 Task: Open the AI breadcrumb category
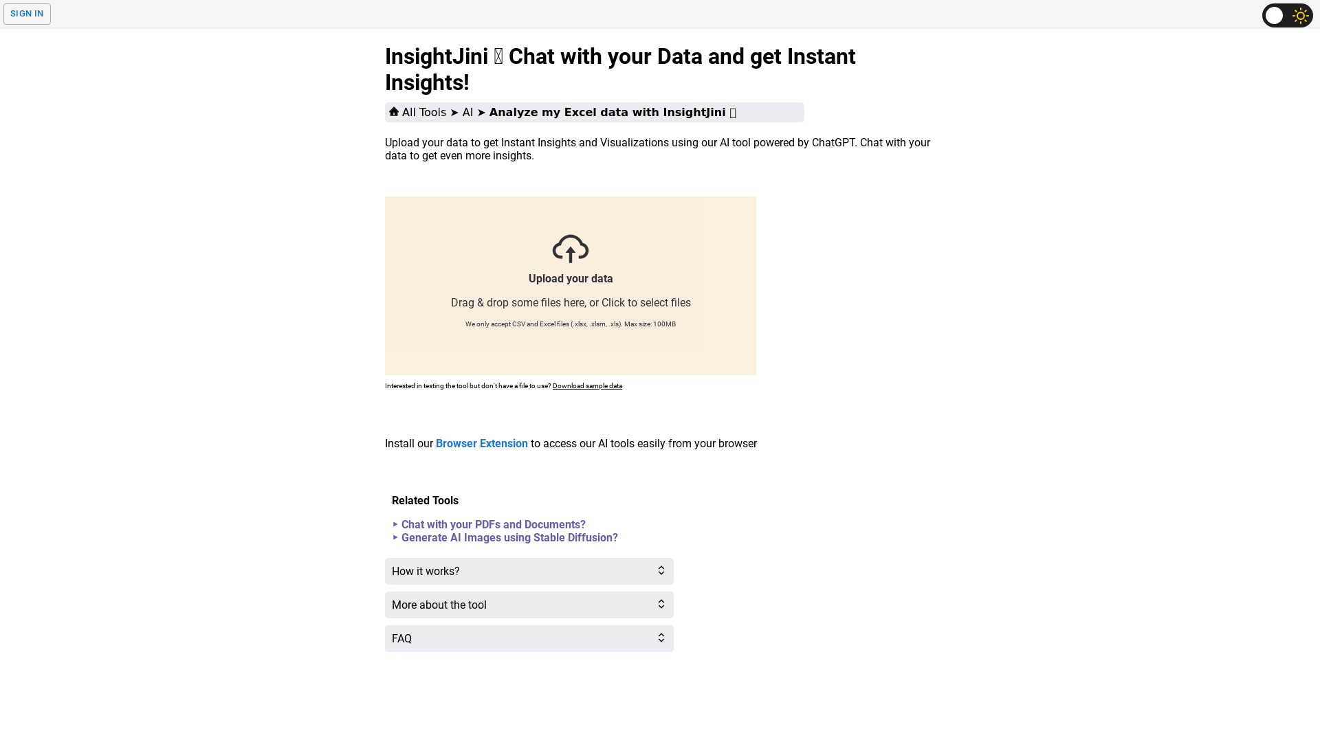[x=467, y=113]
